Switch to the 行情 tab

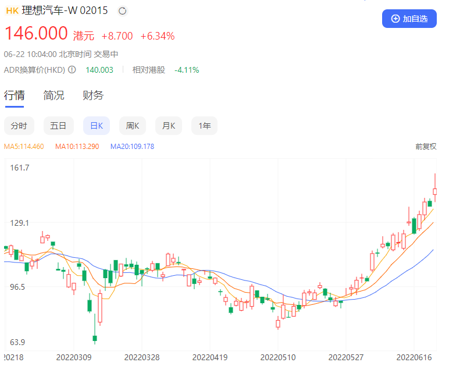click(x=15, y=95)
